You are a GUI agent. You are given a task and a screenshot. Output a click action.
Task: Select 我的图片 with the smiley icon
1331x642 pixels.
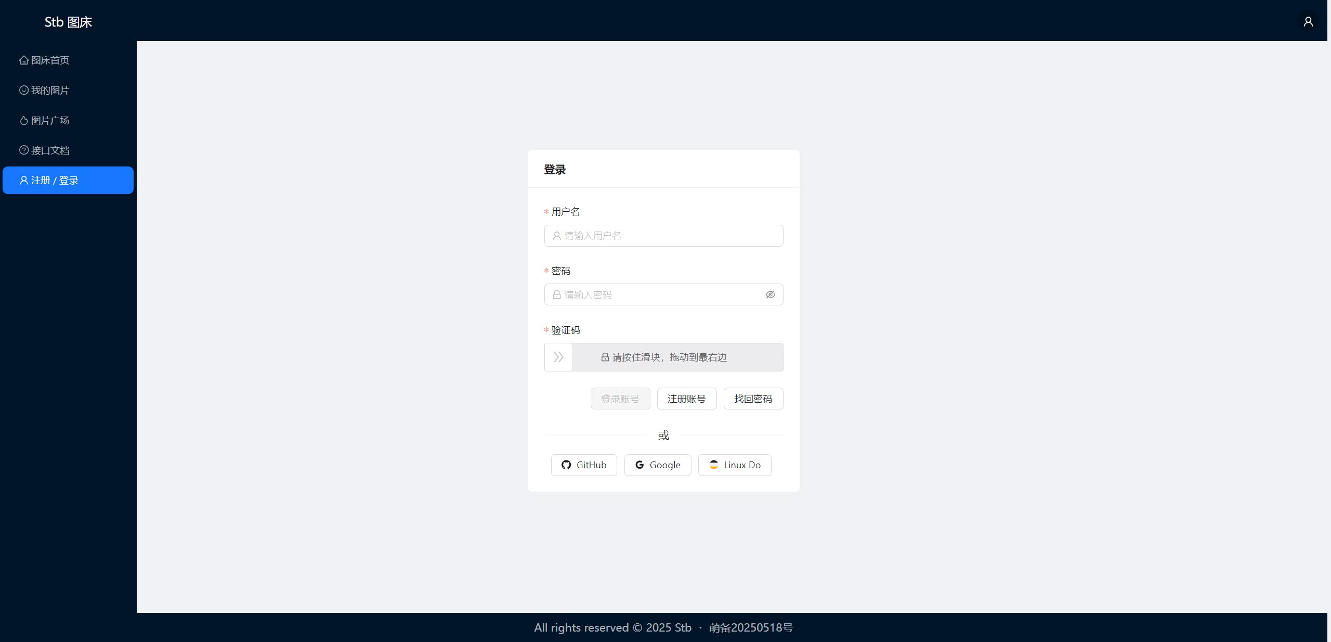(x=23, y=90)
